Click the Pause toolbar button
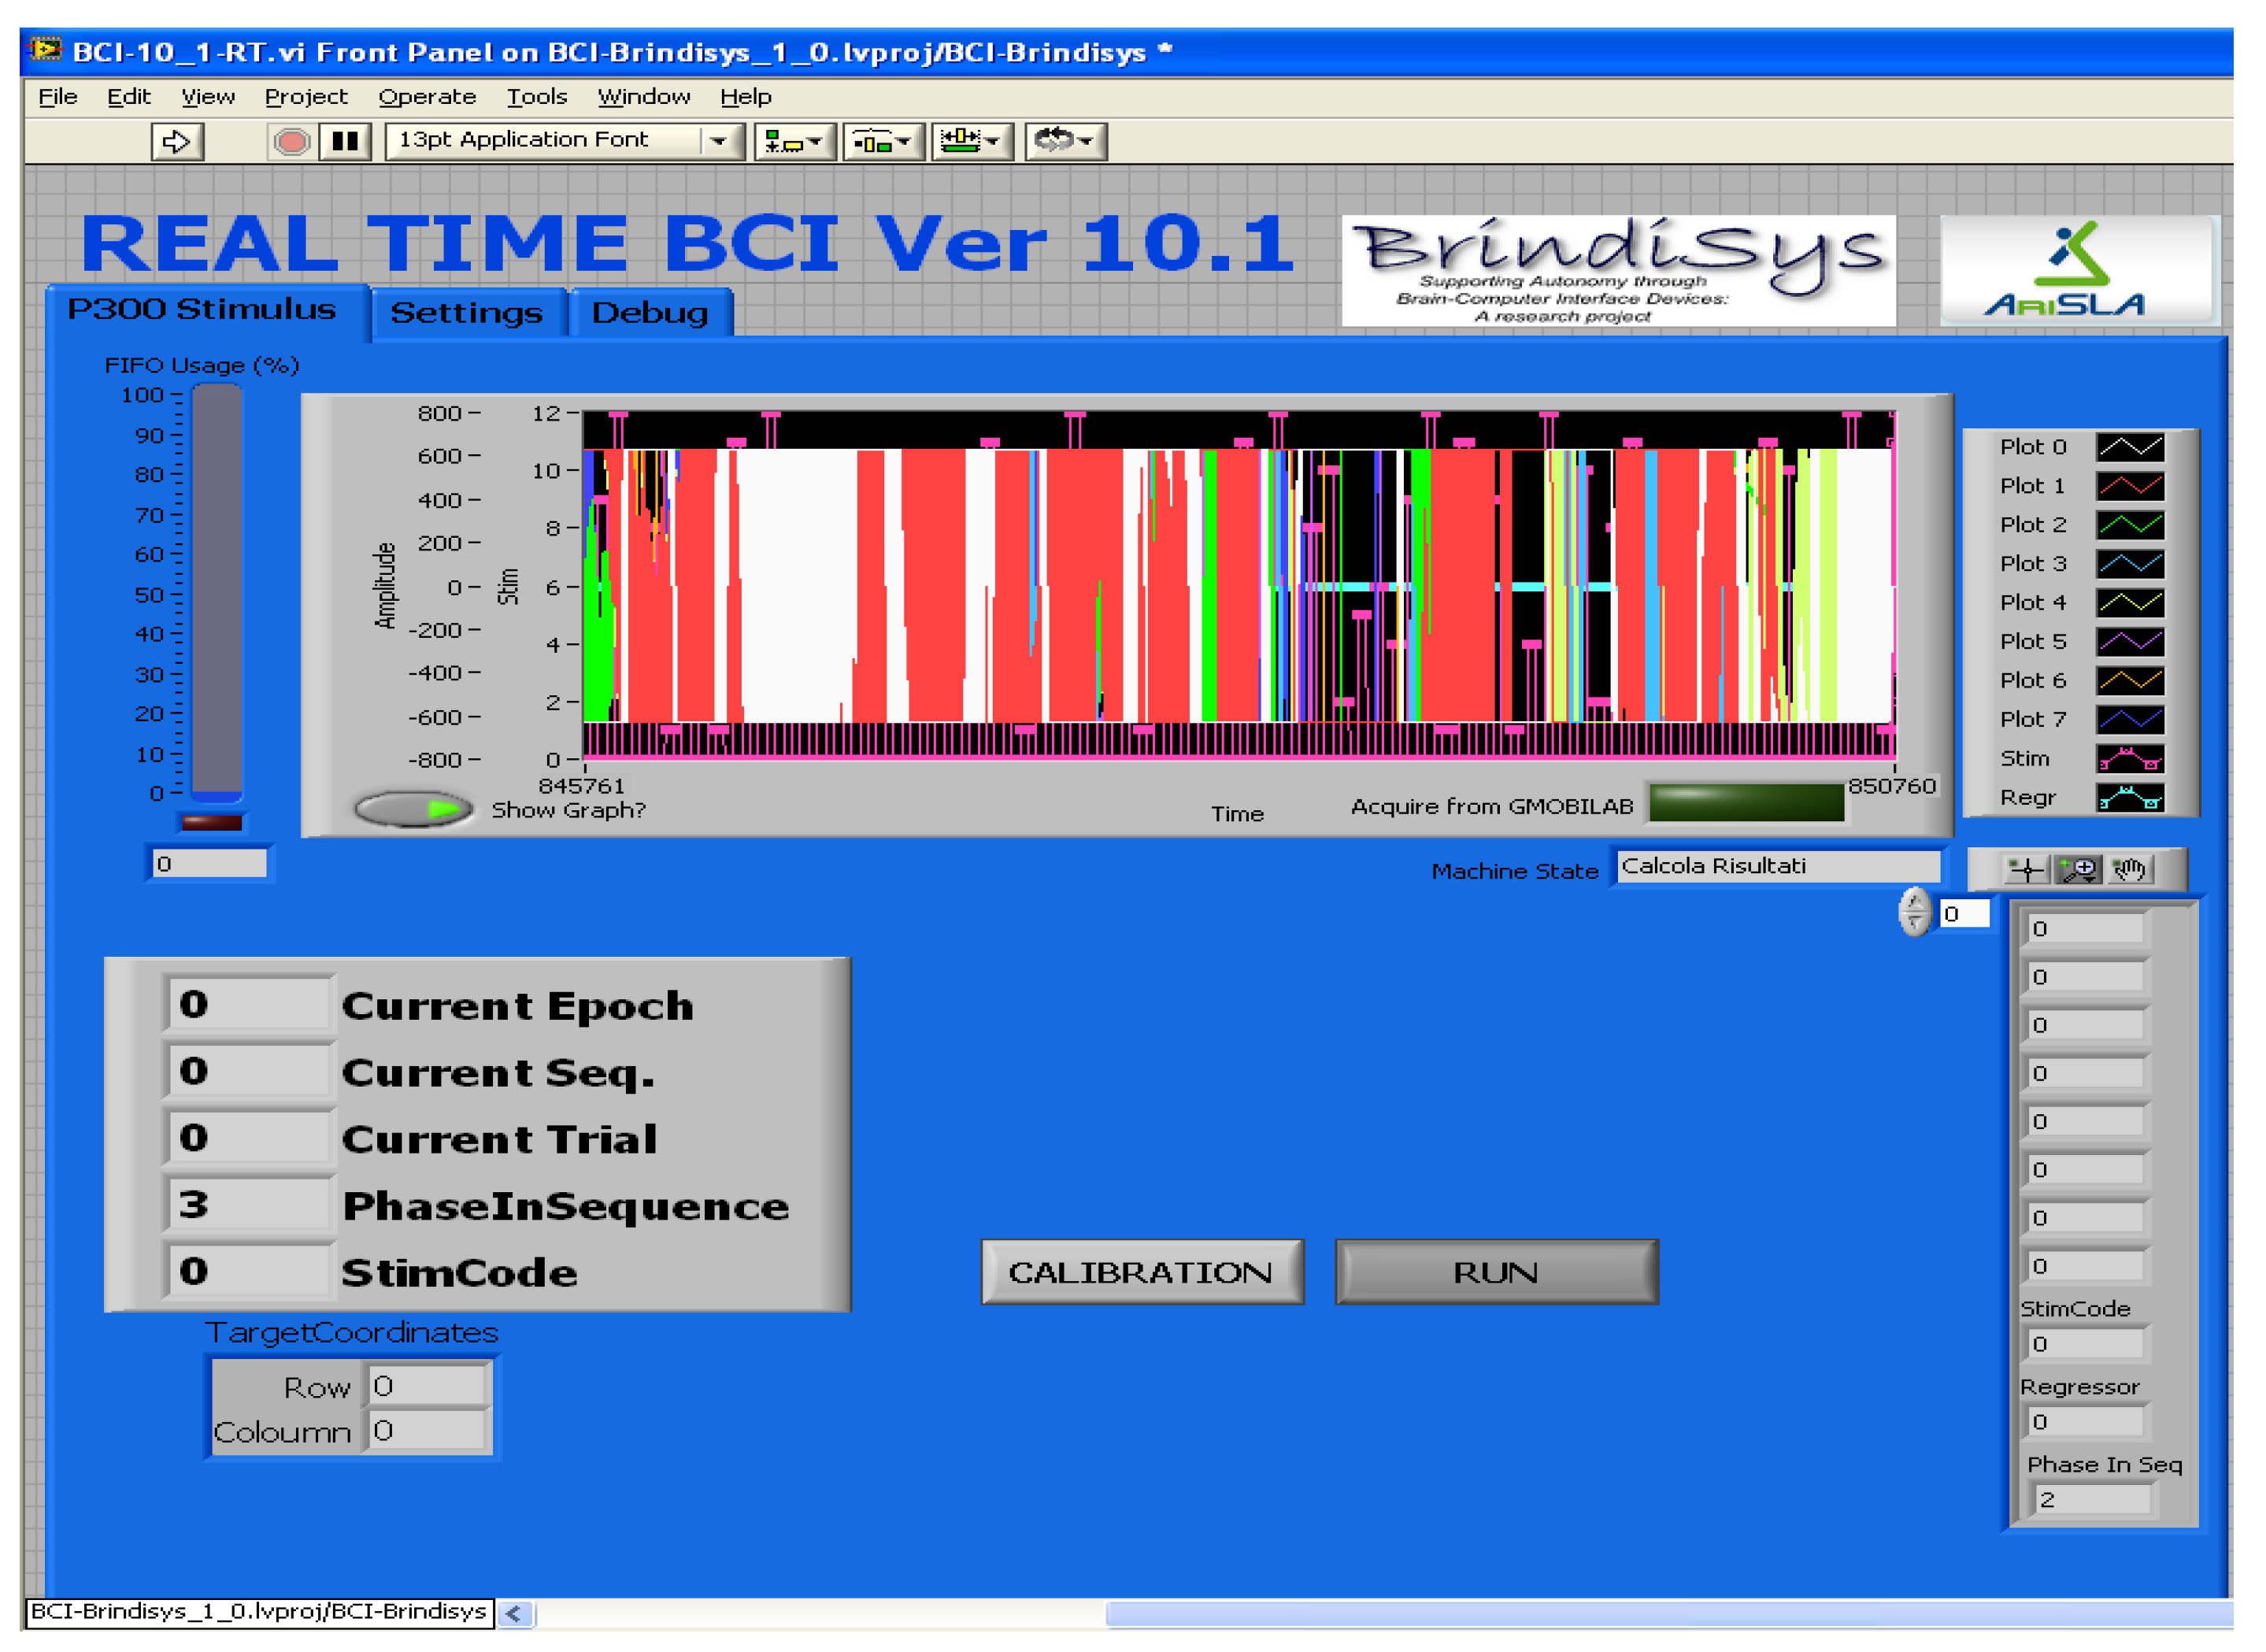This screenshot has height=1652, width=2266. click(345, 141)
